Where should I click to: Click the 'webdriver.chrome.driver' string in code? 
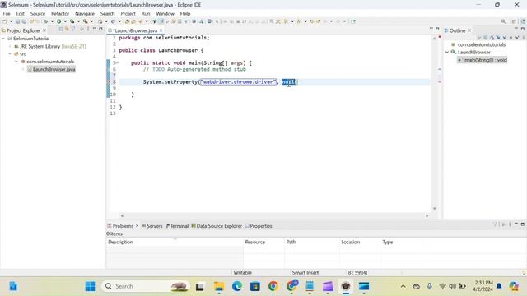click(238, 82)
